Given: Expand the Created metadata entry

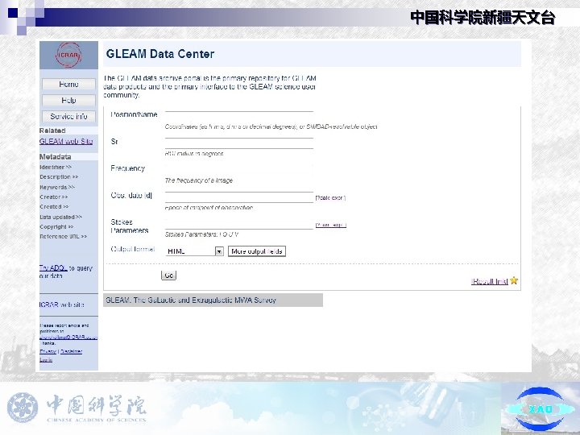Looking at the screenshot, I should (x=54, y=206).
